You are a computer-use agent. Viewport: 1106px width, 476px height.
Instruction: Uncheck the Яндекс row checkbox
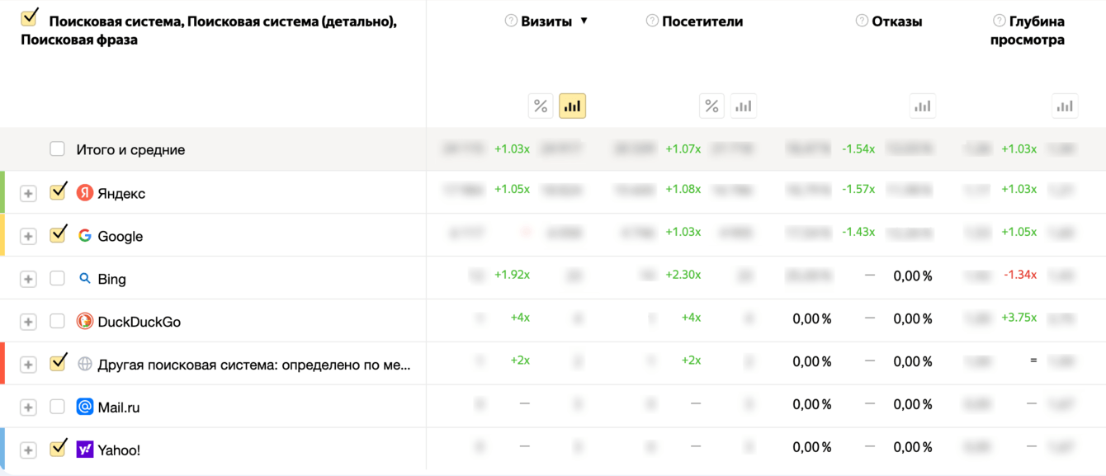pos(57,192)
